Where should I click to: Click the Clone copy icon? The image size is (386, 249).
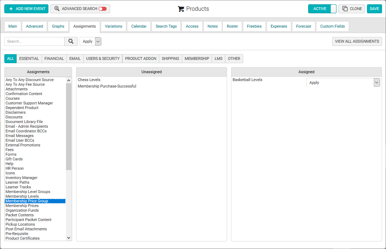345,9
